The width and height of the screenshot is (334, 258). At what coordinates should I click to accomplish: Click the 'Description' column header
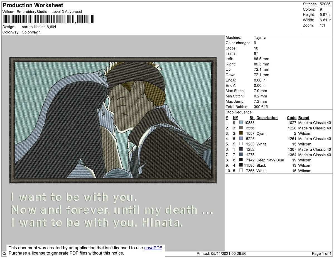click(267, 118)
